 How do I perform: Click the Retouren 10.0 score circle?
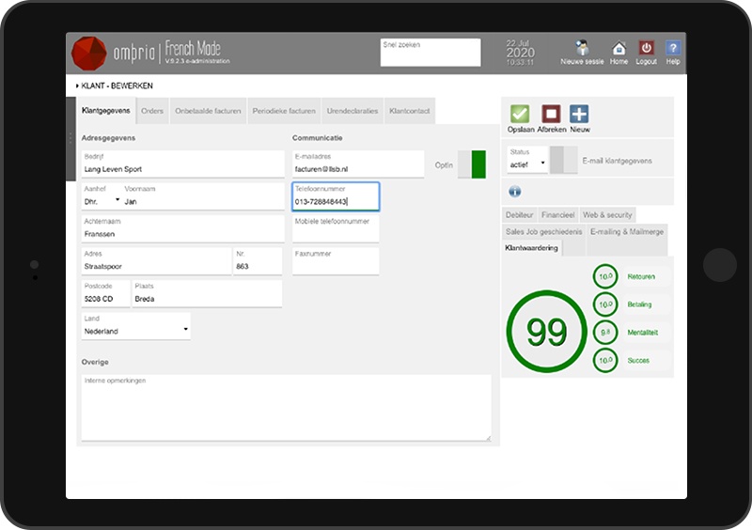pos(605,276)
